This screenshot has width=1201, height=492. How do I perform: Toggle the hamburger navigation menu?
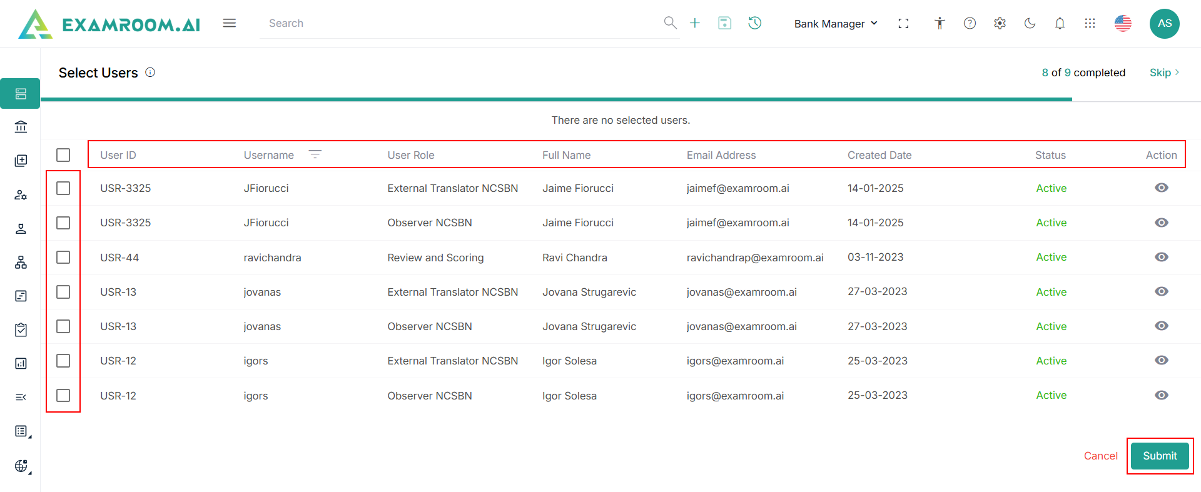[x=230, y=23]
